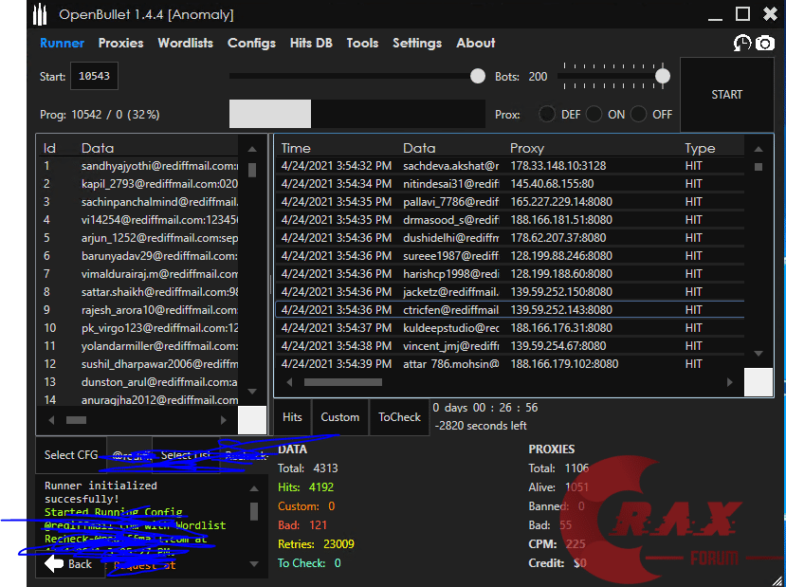
Task: Click the history clock icon in the top right
Action: [x=742, y=44]
